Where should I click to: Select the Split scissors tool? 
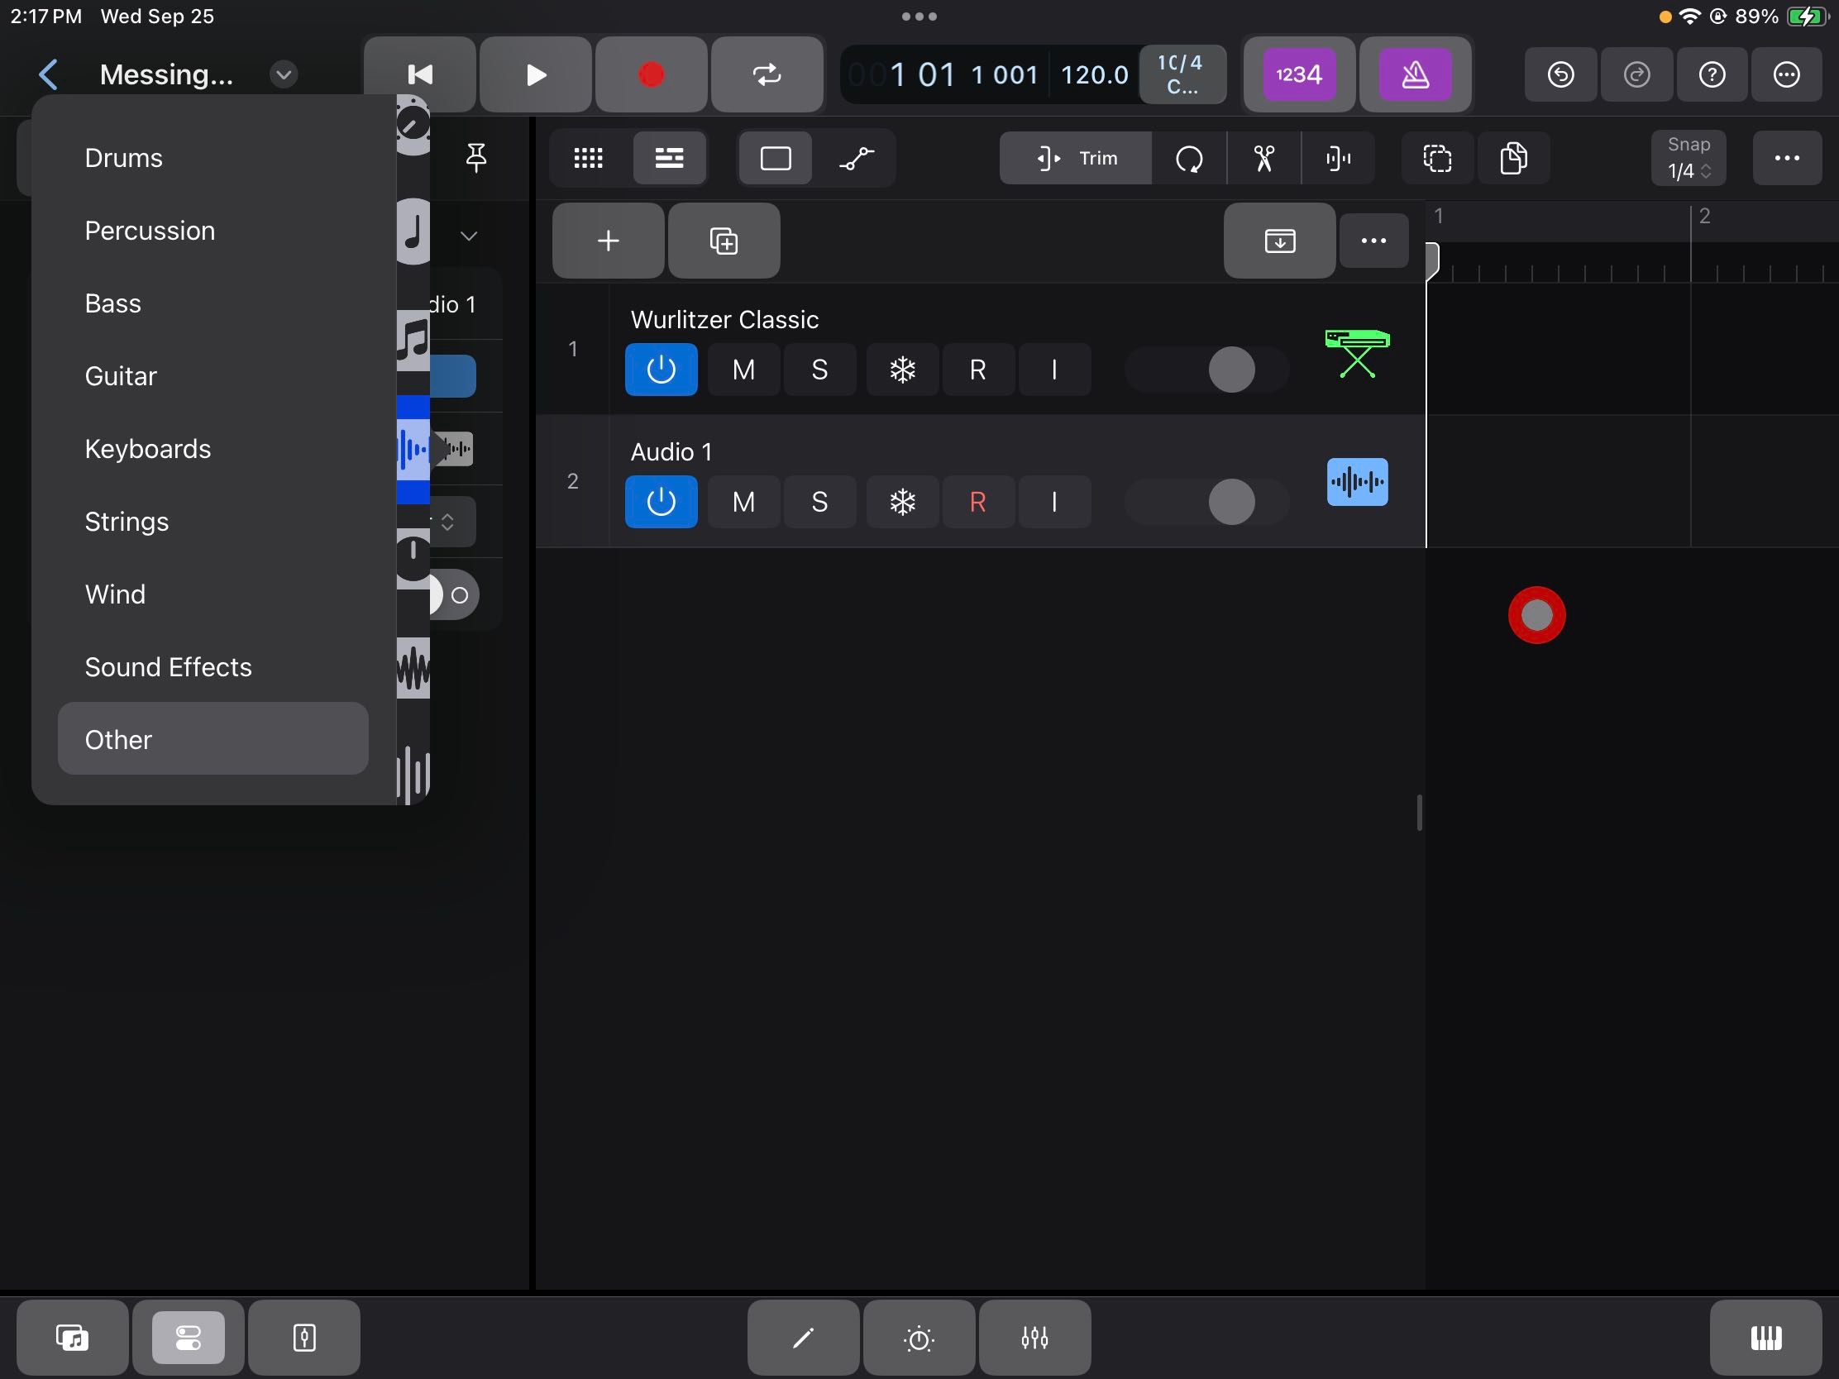pos(1263,158)
